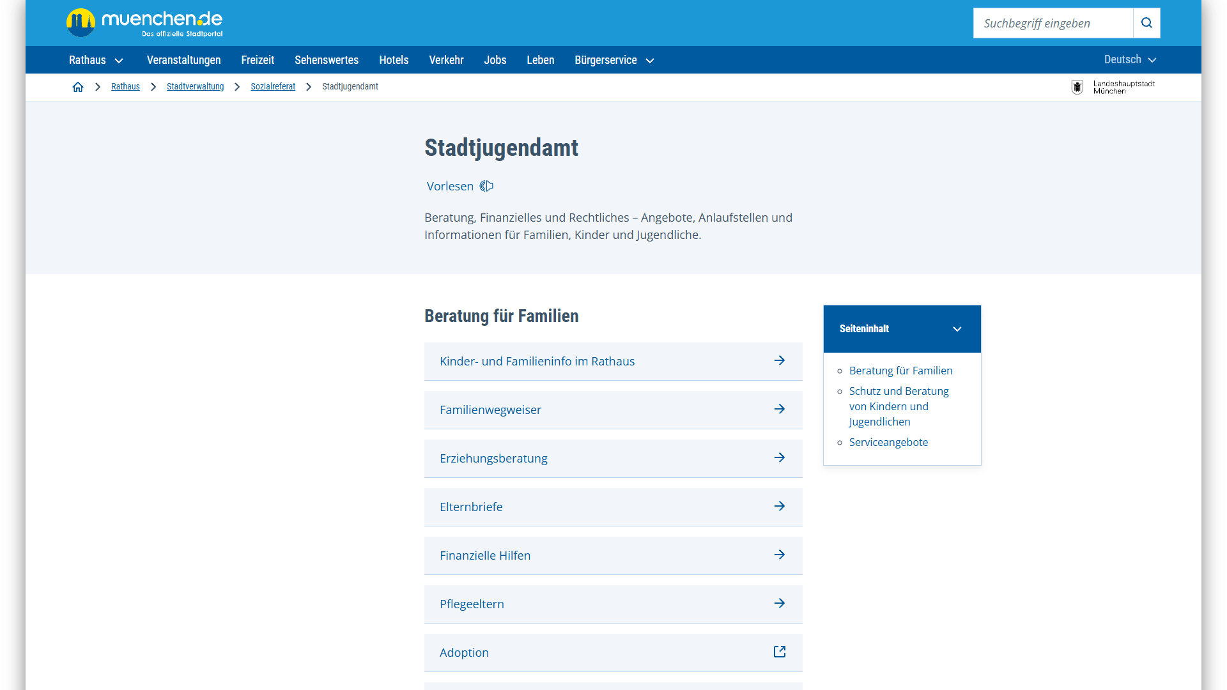This screenshot has width=1227, height=690.
Task: Open Kinder- und Familieninfo im Rathaus link
Action: tap(537, 362)
